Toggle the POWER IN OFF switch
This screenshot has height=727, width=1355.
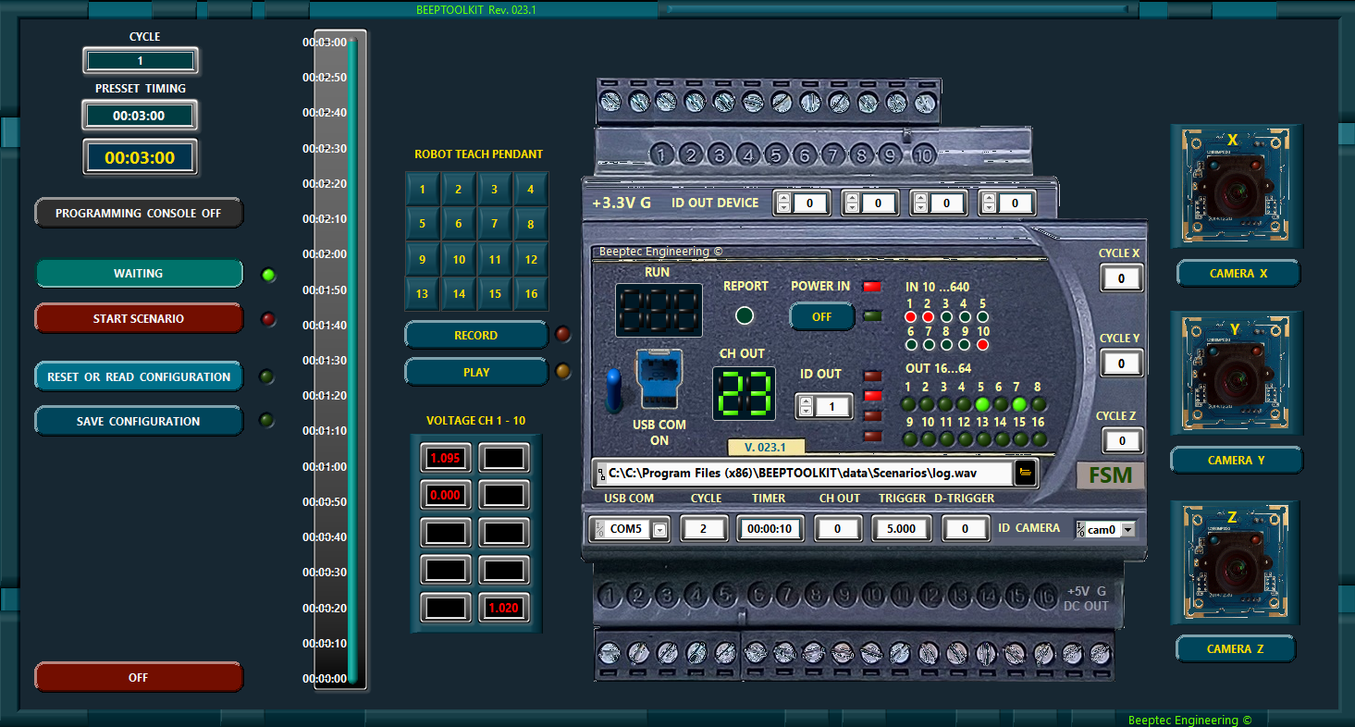(x=821, y=316)
